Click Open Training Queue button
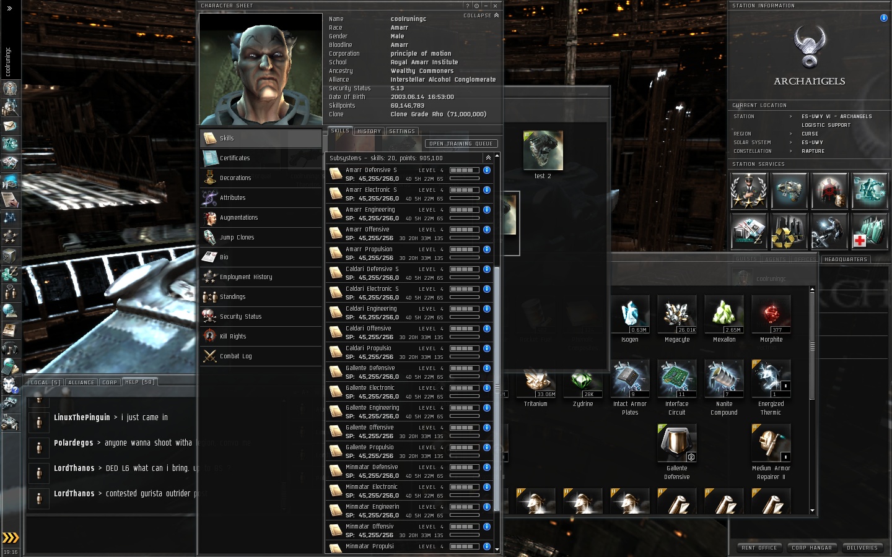The width and height of the screenshot is (892, 557). (461, 144)
